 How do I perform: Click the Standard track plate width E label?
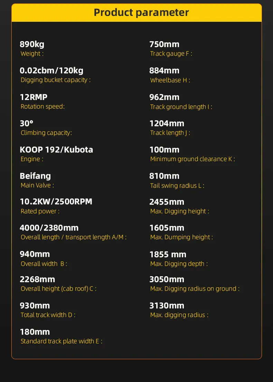pos(62,341)
